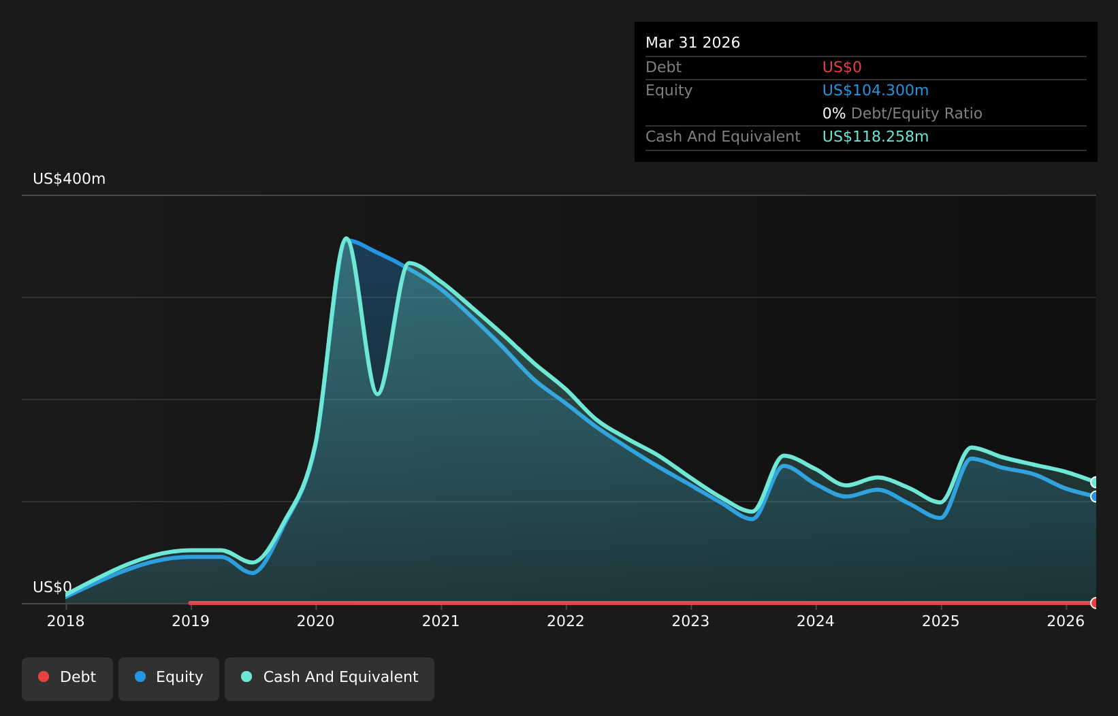Select the 2025 x-axis label
Viewport: 1118px width, 716px height.
[941, 621]
